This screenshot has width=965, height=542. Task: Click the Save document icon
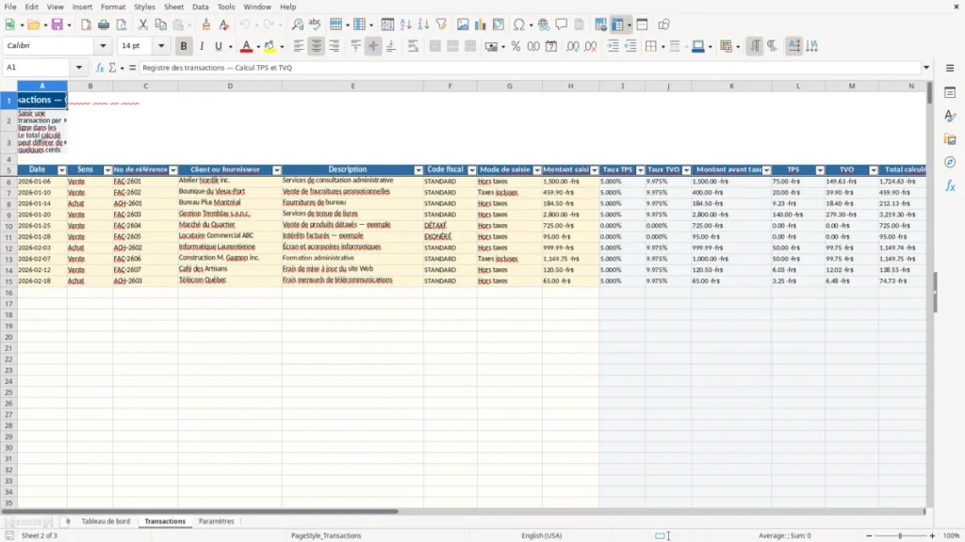(57, 24)
